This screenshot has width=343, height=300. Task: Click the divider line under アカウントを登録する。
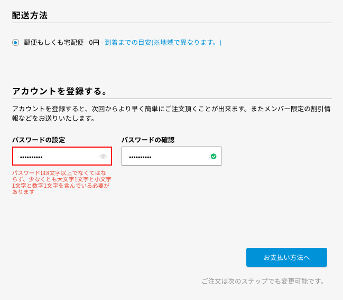(172, 99)
